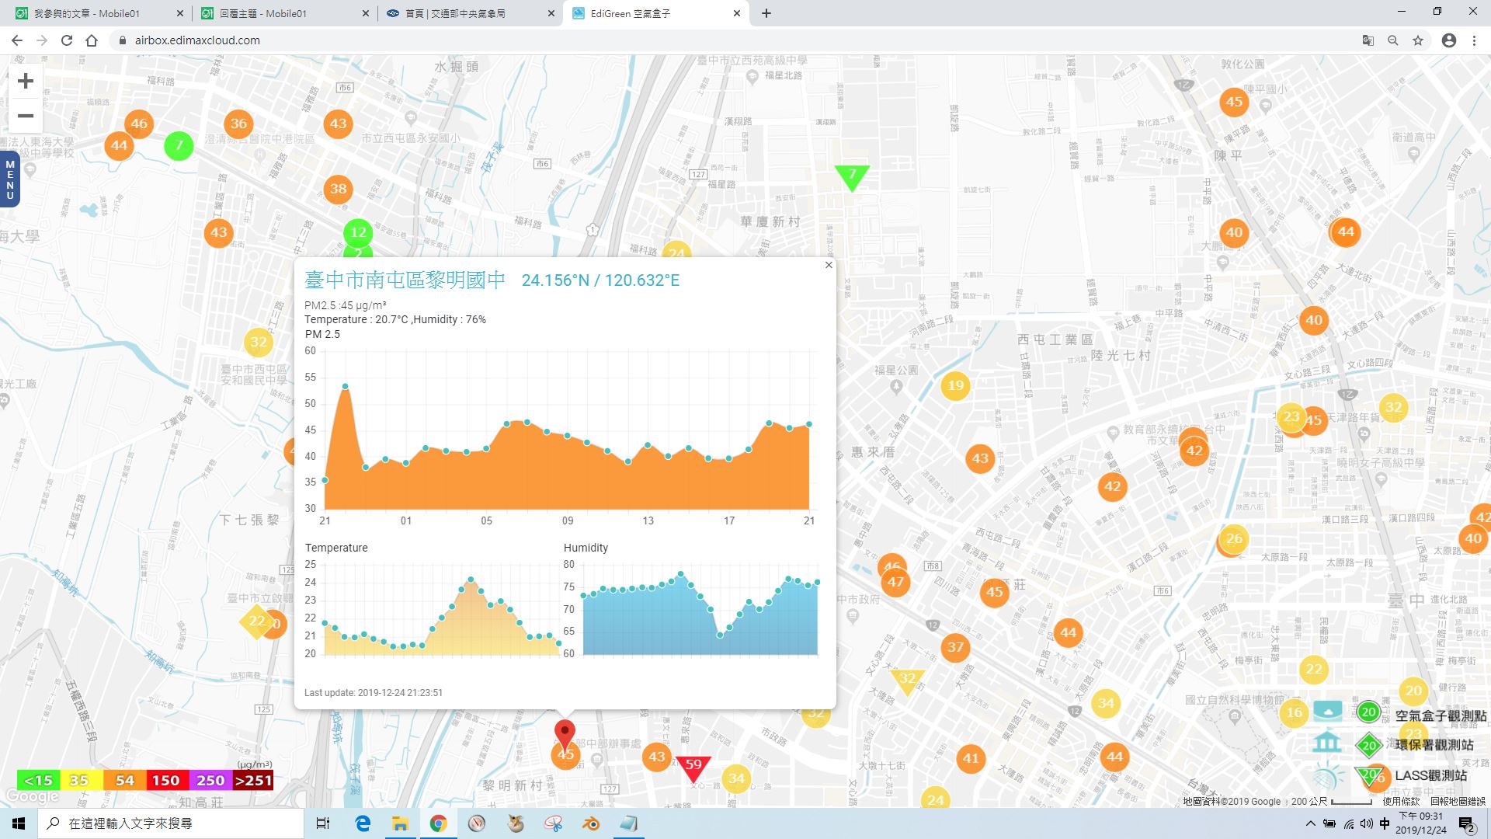Switch the 中 input method indicator
Image resolution: width=1491 pixels, height=839 pixels.
[1385, 823]
